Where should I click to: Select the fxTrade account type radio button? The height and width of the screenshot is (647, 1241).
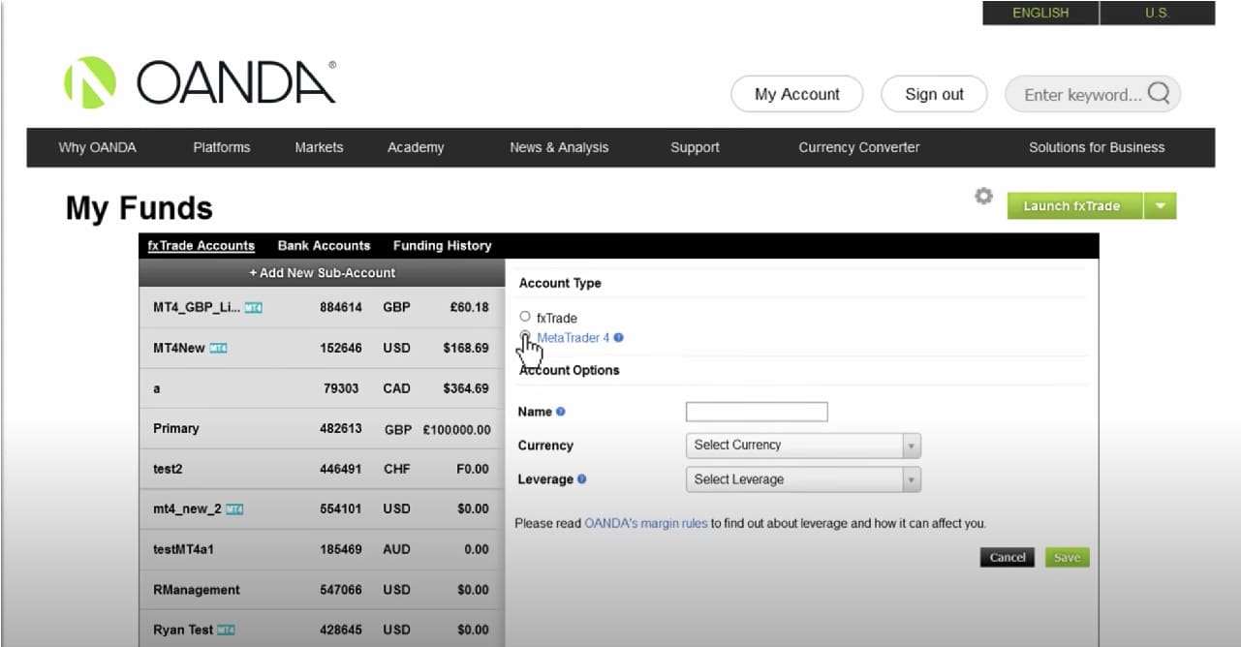525,317
